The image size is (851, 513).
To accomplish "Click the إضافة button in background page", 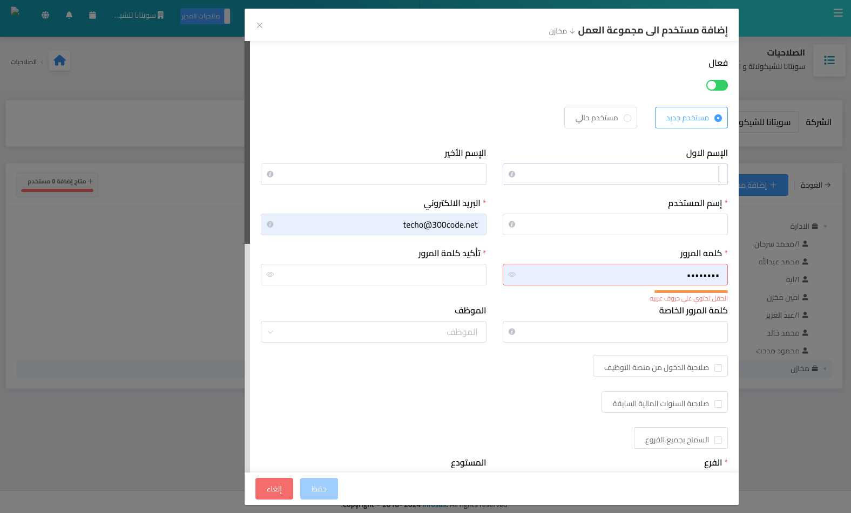I will [x=763, y=185].
